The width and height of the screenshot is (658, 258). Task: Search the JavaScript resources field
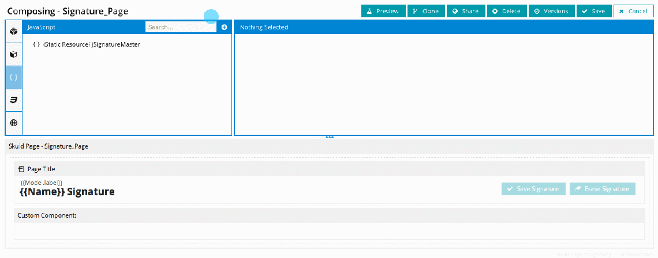tap(181, 27)
